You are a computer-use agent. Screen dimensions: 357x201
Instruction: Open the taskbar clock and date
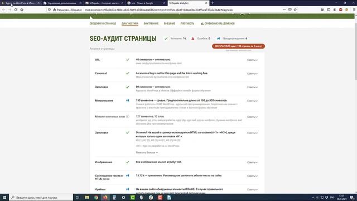click(341, 197)
